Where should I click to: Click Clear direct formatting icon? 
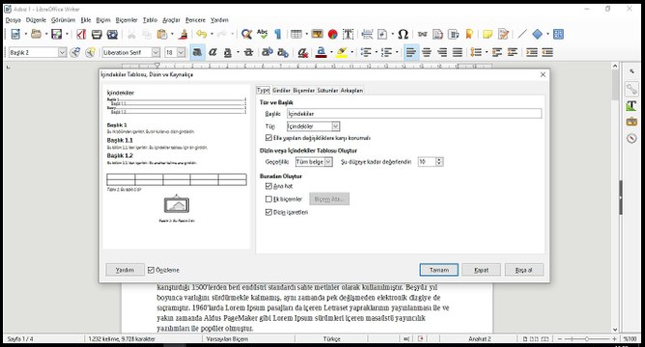click(x=303, y=52)
